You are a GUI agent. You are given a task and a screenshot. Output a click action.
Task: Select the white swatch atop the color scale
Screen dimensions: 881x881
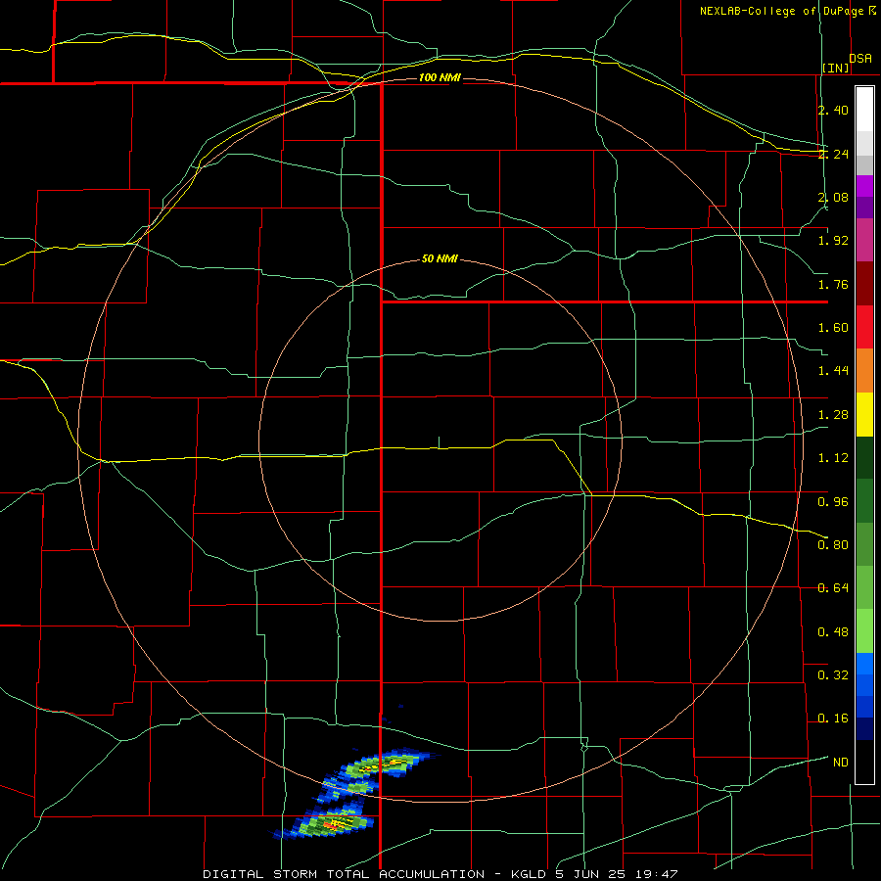(864, 110)
